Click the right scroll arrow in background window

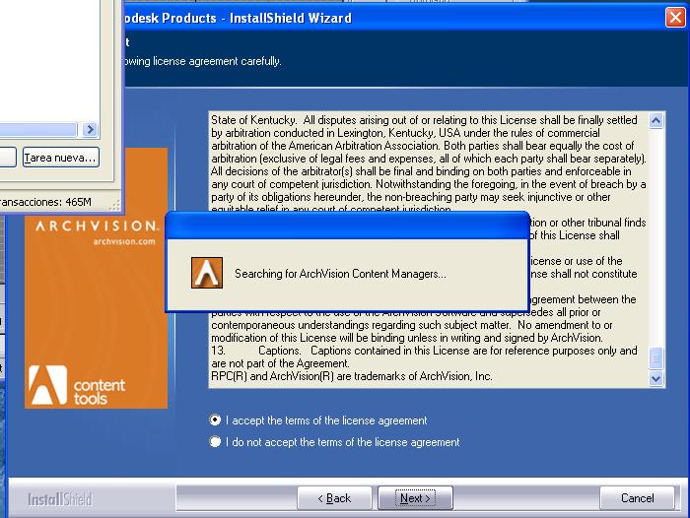pos(91,129)
